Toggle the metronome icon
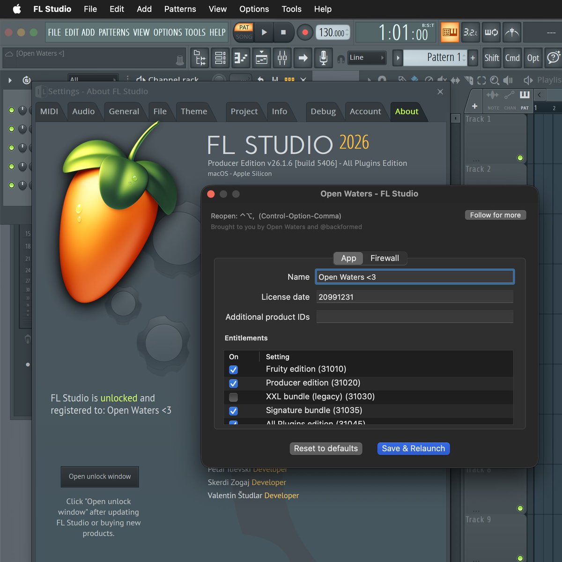This screenshot has height=562, width=562. coord(512,32)
